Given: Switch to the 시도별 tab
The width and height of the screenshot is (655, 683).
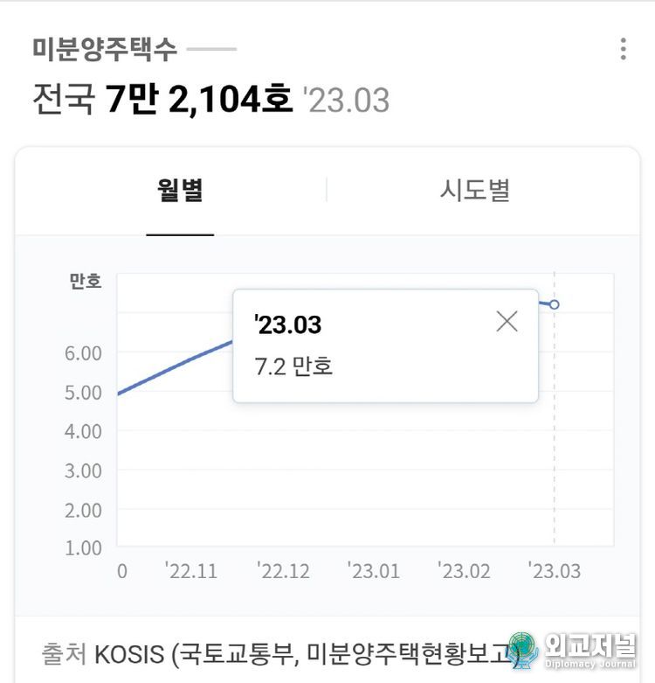Looking at the screenshot, I should (474, 191).
